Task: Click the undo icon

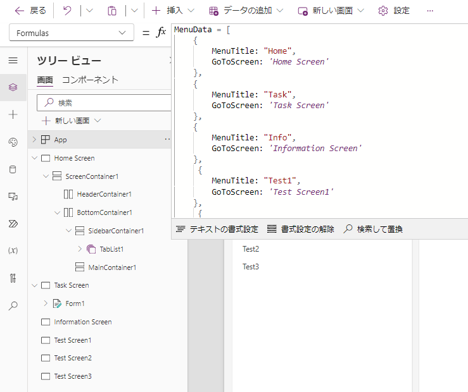Action: point(68,11)
